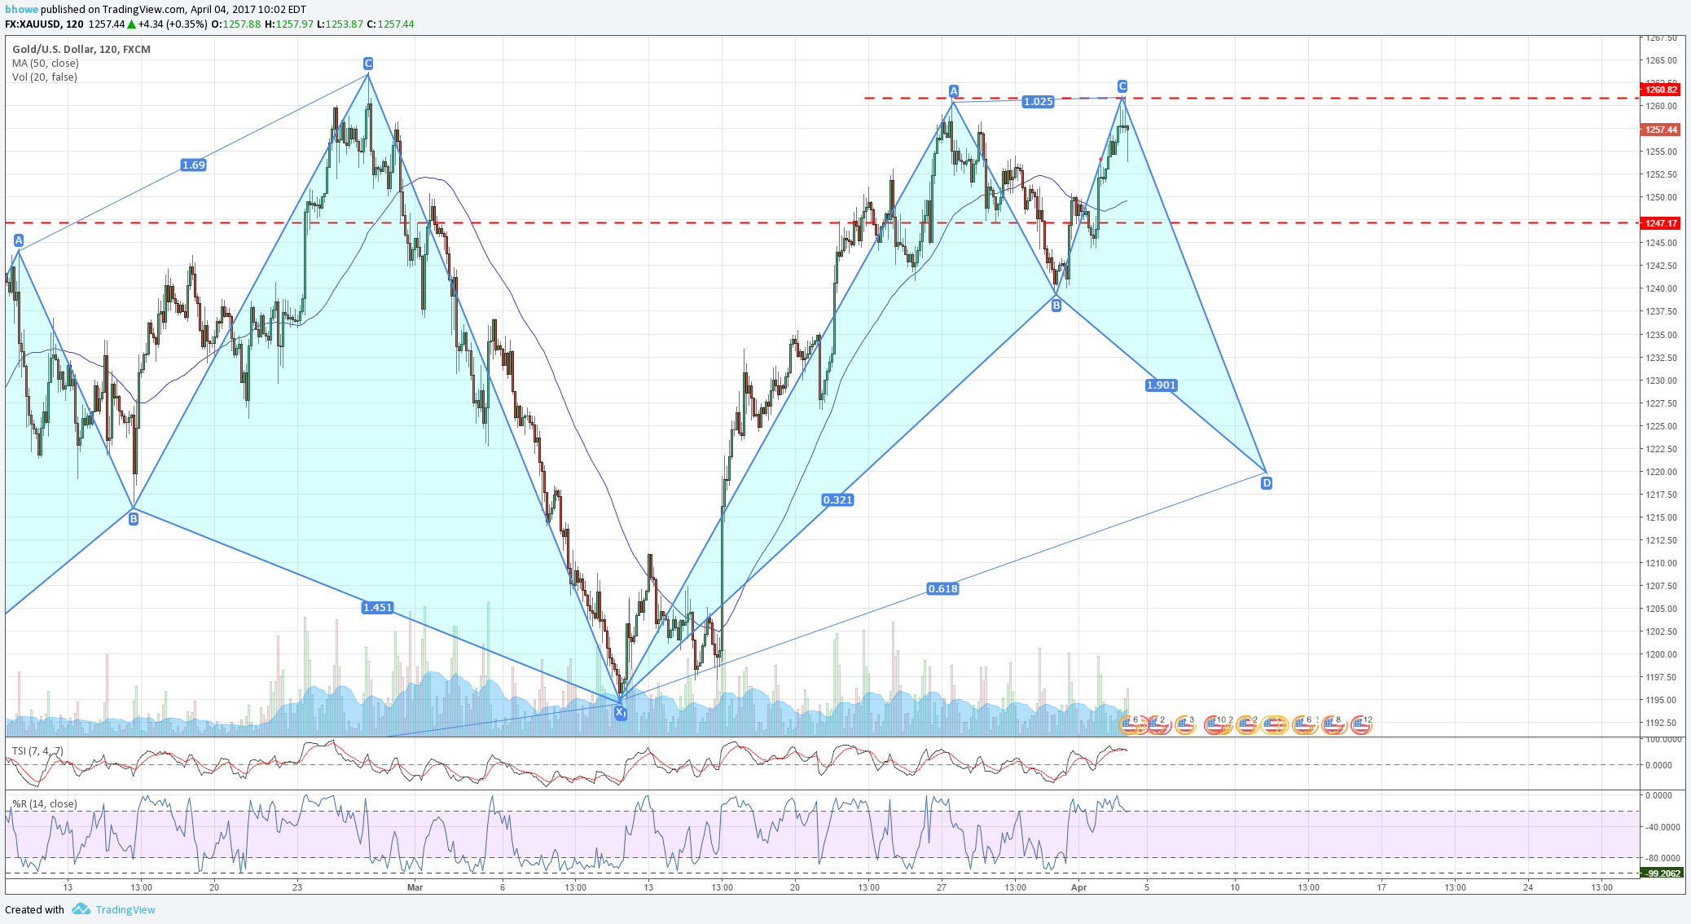This screenshot has height=924, width=1691.
Task: Click the H:1257.97 high value in the header
Action: point(288,24)
